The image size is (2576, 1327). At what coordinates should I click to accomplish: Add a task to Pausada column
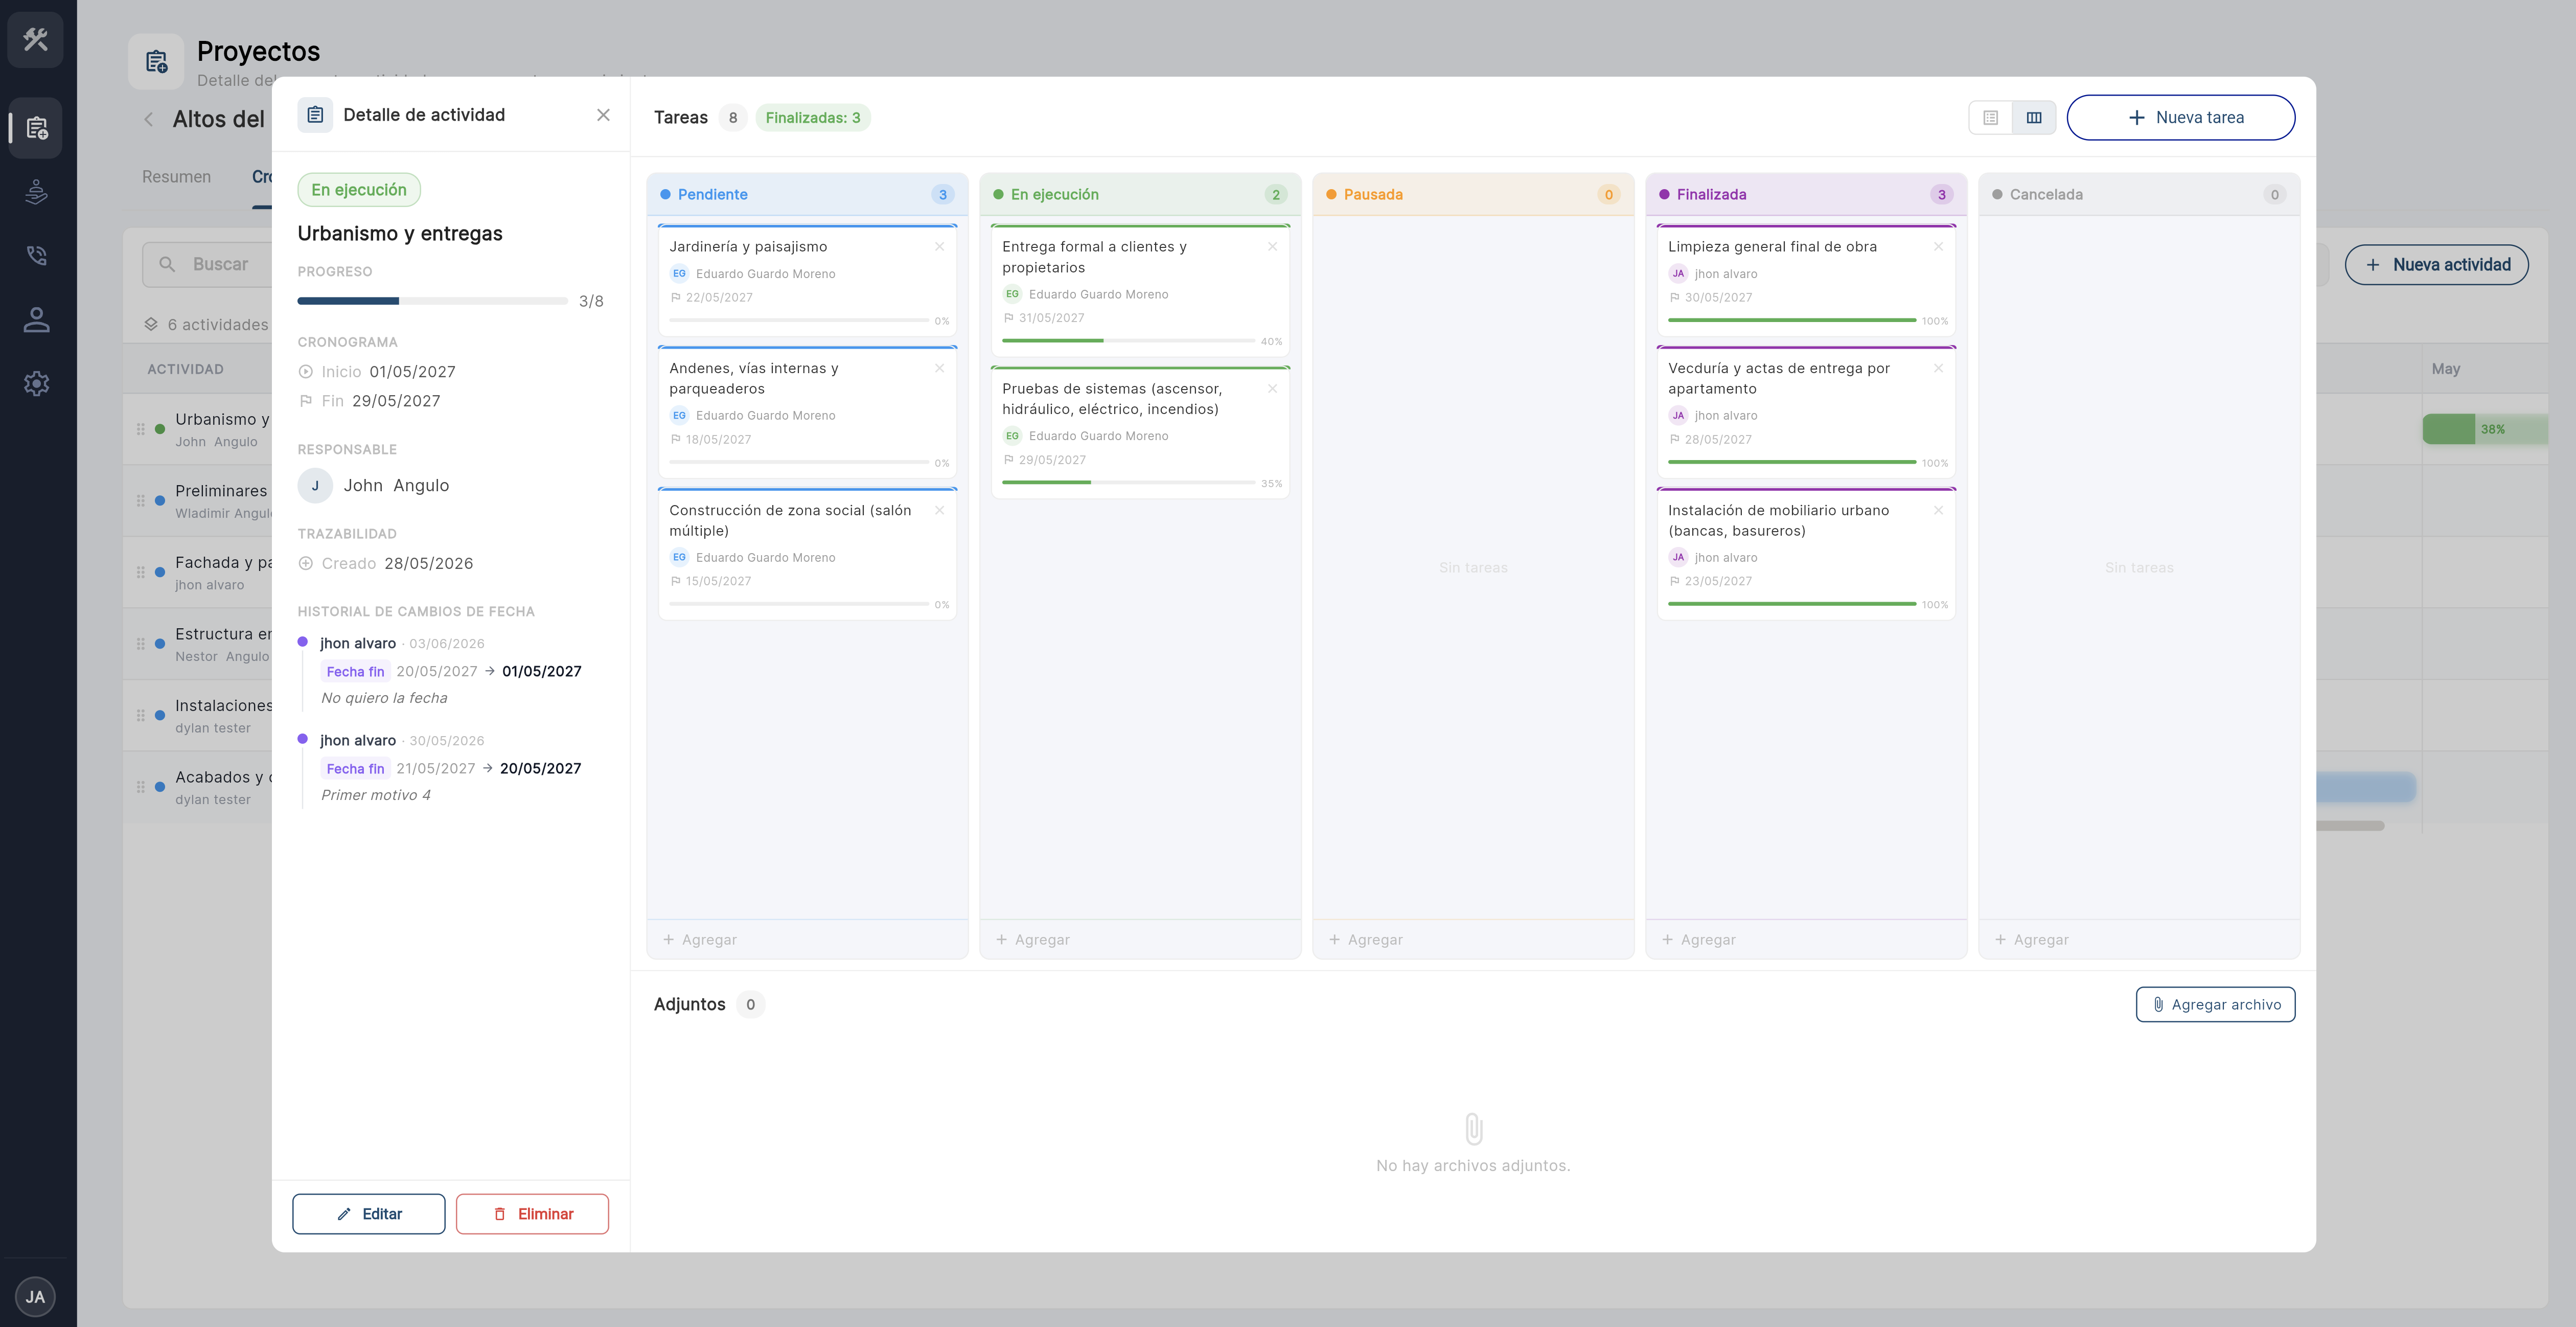coord(1473,940)
